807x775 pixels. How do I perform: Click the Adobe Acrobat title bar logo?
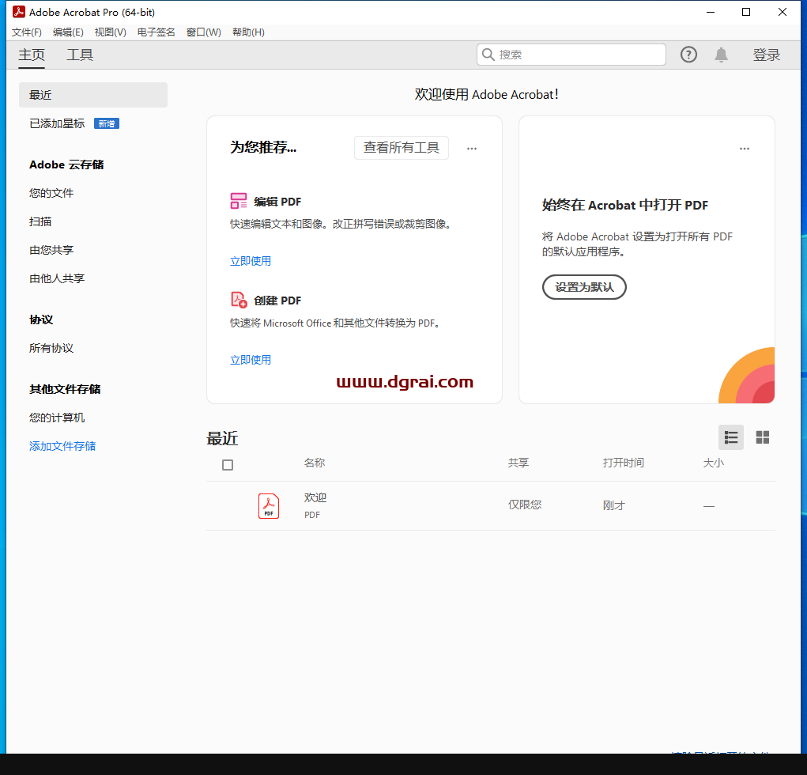(18, 12)
